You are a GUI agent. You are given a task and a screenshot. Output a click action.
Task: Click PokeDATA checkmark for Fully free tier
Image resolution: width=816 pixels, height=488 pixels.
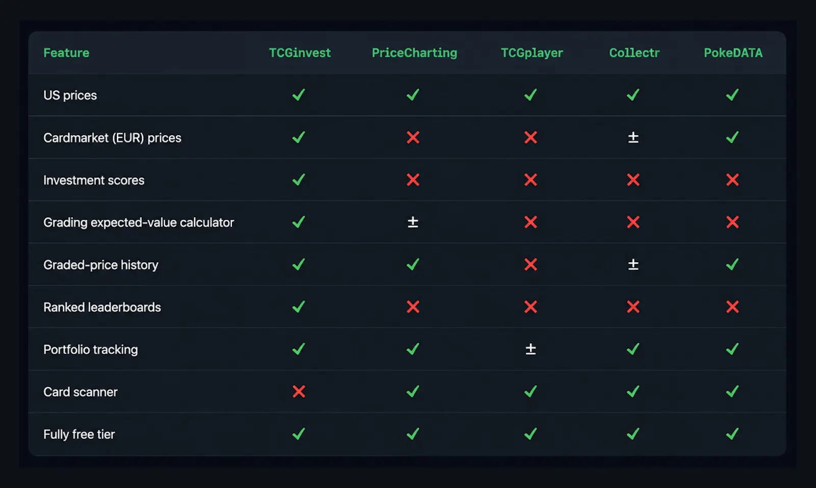[732, 433]
